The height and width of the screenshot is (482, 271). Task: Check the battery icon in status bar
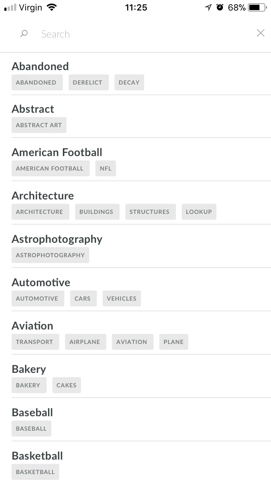tap(258, 7)
